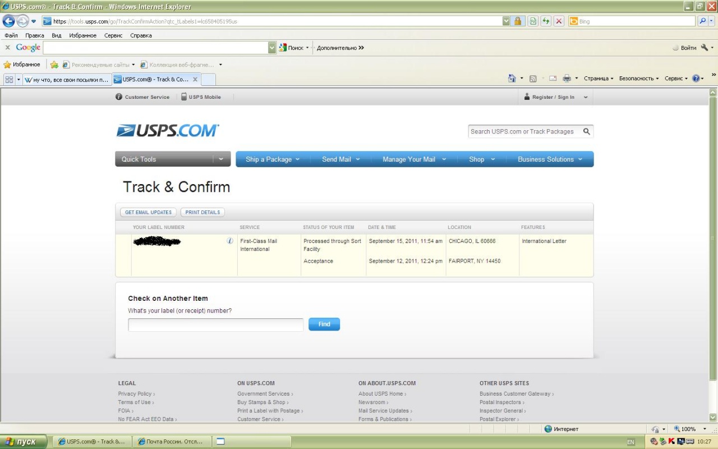
Task: Open the Избранное favorites star button
Action: (x=22, y=65)
